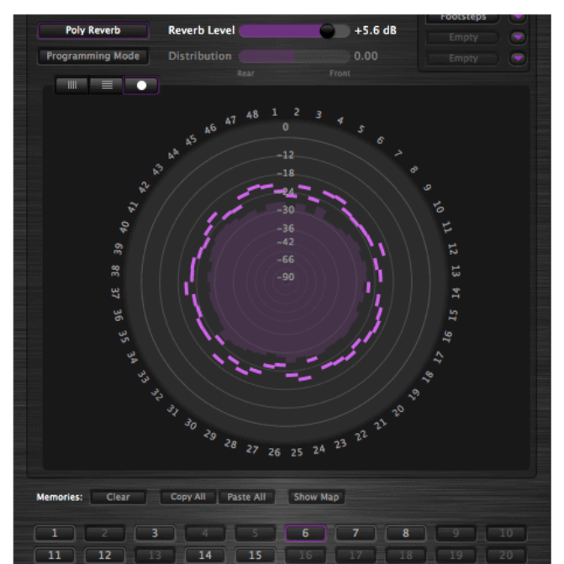The image size is (564, 564).
Task: Recall memory slot 14
Action: pos(205,556)
